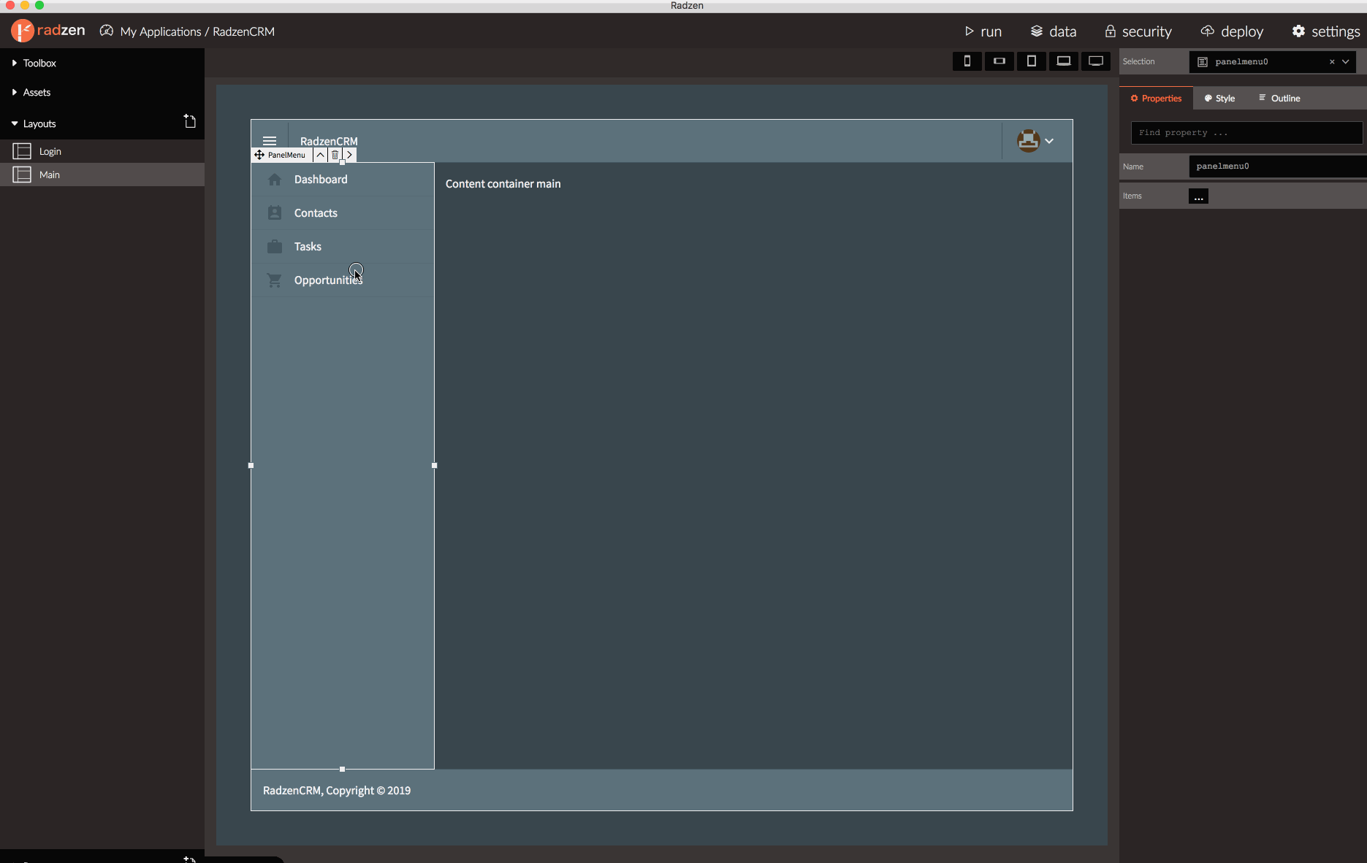Select the Main layout
Viewport: 1367px width, 863px height.
point(102,174)
